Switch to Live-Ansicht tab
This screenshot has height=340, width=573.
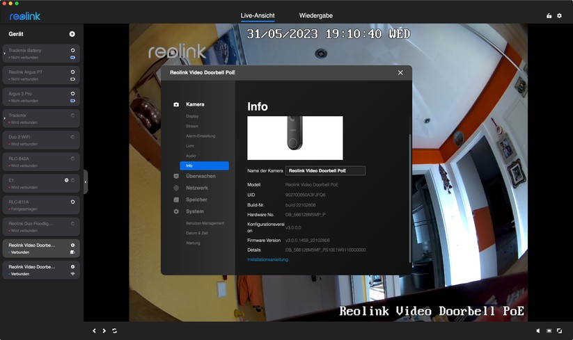[x=258, y=16]
